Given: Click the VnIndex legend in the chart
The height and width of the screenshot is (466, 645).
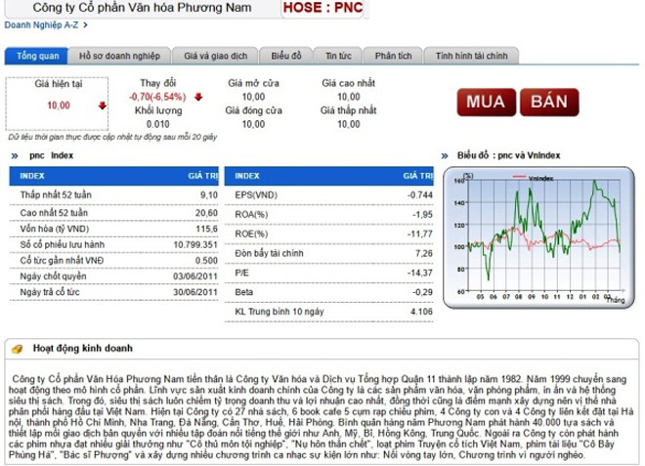Looking at the screenshot, I should click(536, 179).
